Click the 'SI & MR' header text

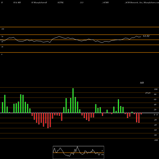point(17,3)
